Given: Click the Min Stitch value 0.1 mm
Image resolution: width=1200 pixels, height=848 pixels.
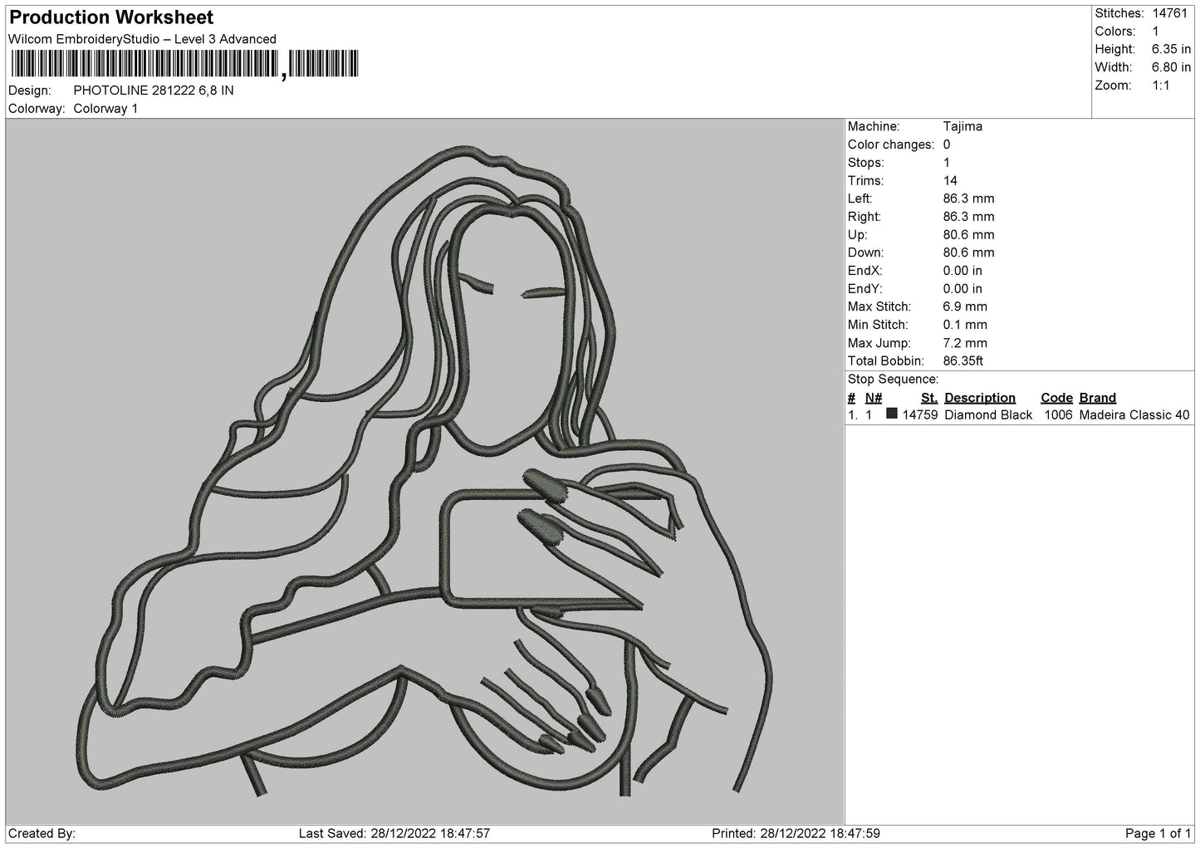Looking at the screenshot, I should click(x=965, y=325).
